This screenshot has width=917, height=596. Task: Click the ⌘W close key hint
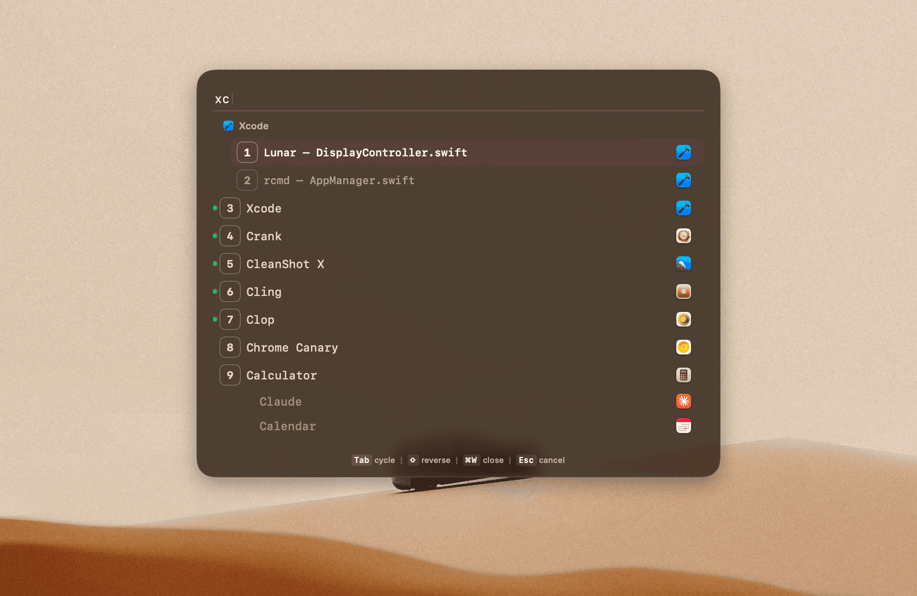point(471,460)
